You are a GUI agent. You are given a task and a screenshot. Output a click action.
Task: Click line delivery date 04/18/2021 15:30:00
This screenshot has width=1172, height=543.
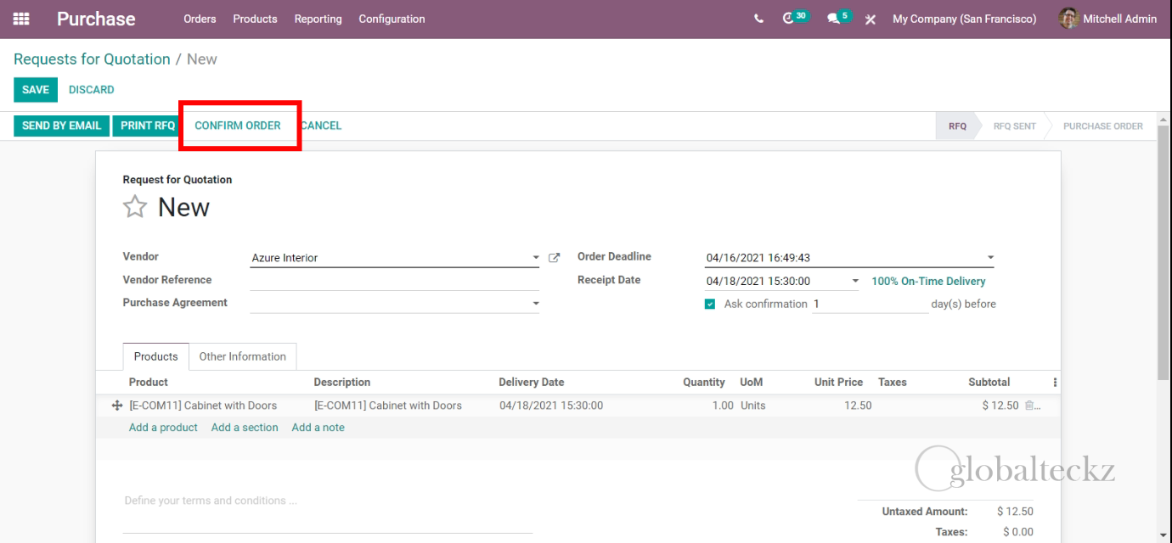tap(551, 406)
